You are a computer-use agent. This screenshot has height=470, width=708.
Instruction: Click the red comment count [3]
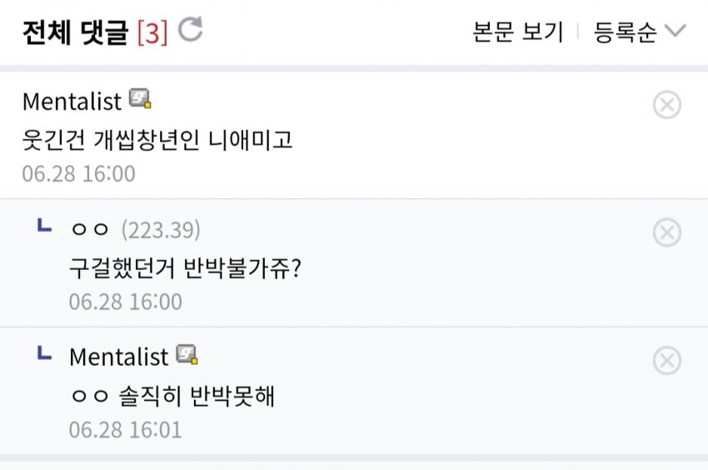(x=152, y=32)
